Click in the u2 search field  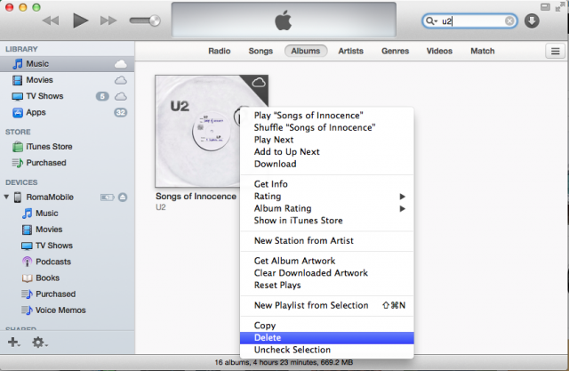pyautogui.click(x=472, y=21)
